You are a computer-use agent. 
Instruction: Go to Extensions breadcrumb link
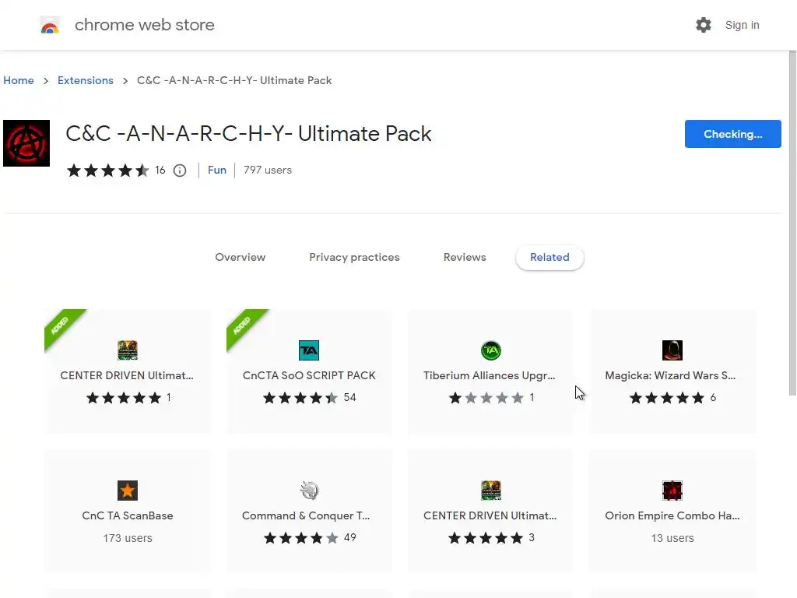click(86, 80)
